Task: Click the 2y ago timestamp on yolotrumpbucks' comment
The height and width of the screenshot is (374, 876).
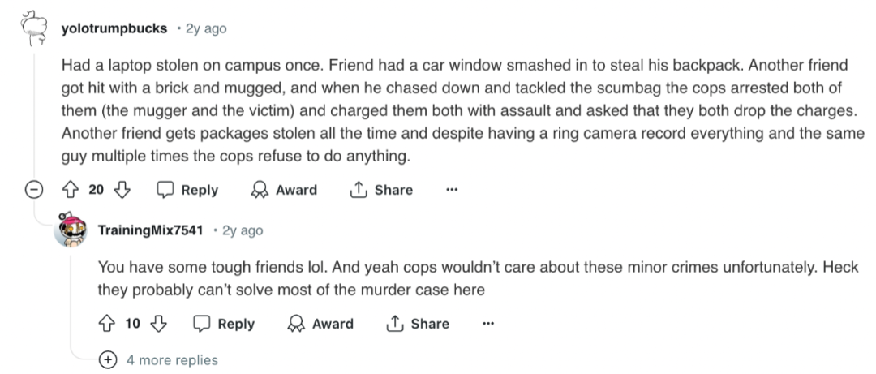Action: click(x=206, y=28)
